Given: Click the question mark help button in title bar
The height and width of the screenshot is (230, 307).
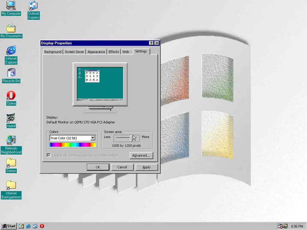Looking at the screenshot, I should tap(151, 43).
